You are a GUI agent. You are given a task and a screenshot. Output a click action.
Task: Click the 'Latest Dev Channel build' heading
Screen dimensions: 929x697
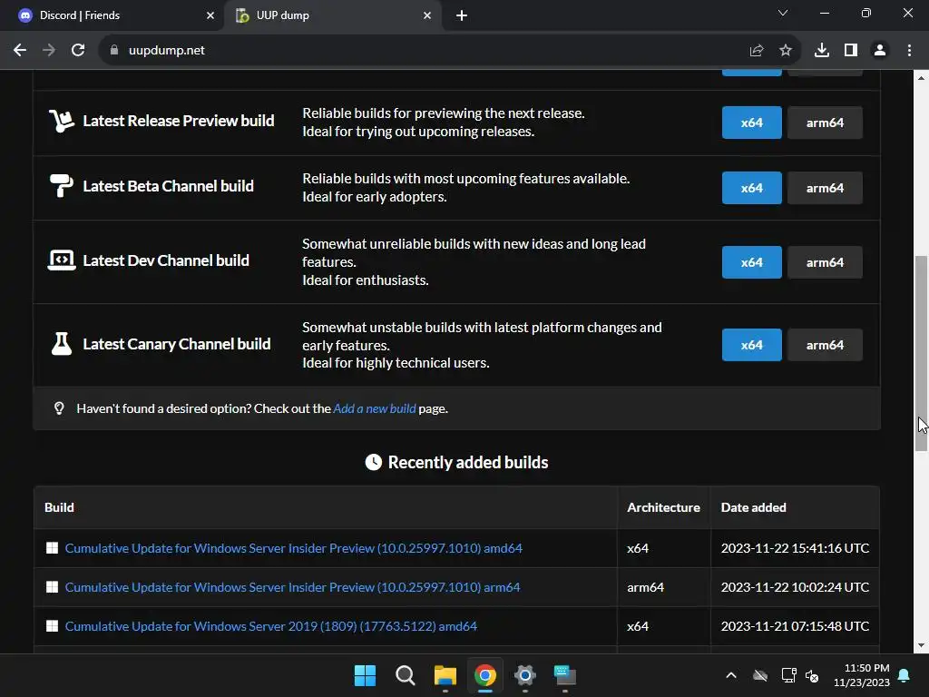166,260
